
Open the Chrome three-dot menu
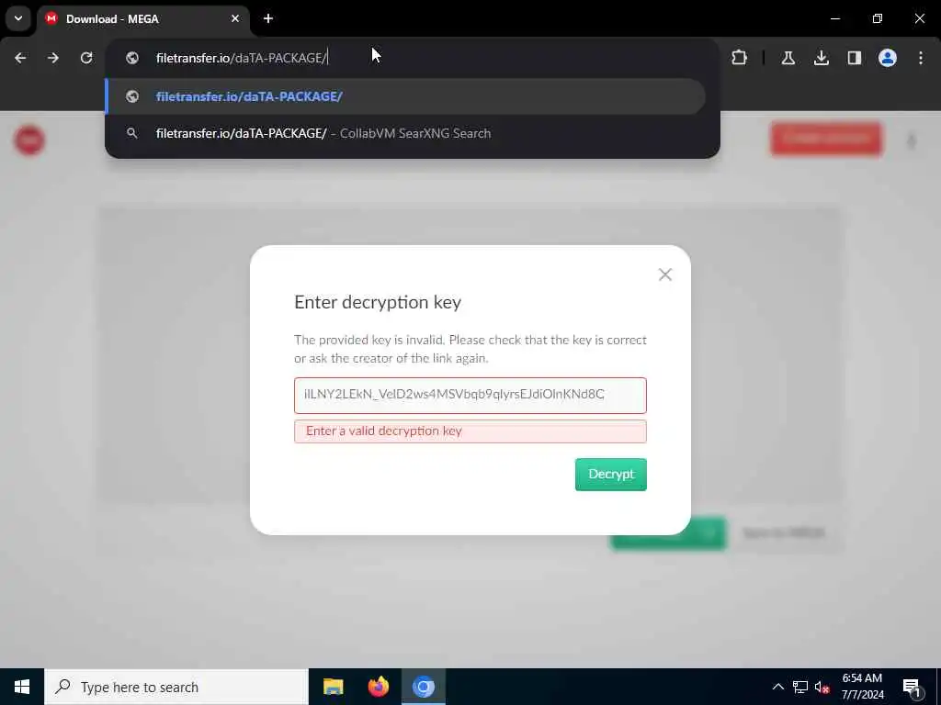(921, 58)
